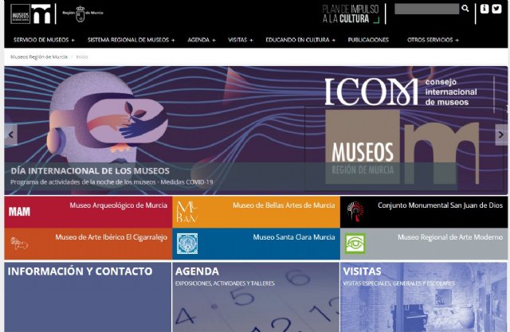Click the Santa Clara museum tile icon

coord(187,244)
